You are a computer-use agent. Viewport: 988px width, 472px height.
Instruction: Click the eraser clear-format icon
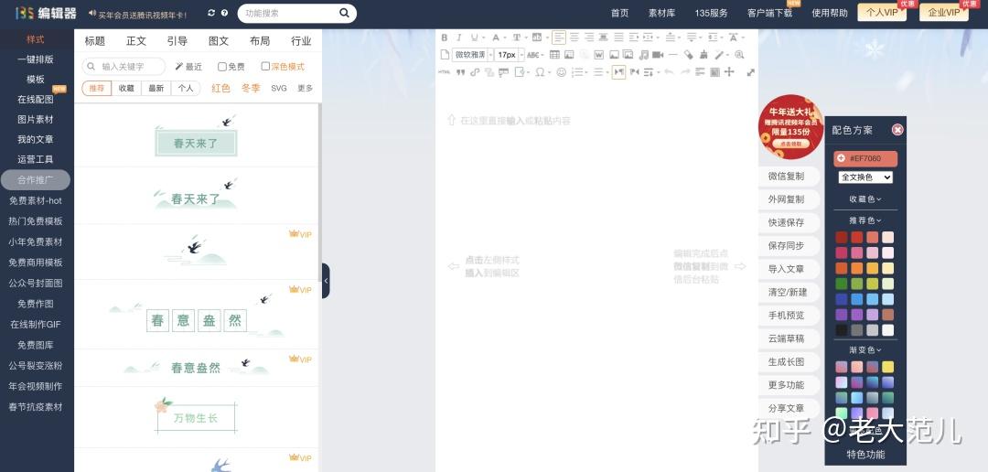coord(689,55)
